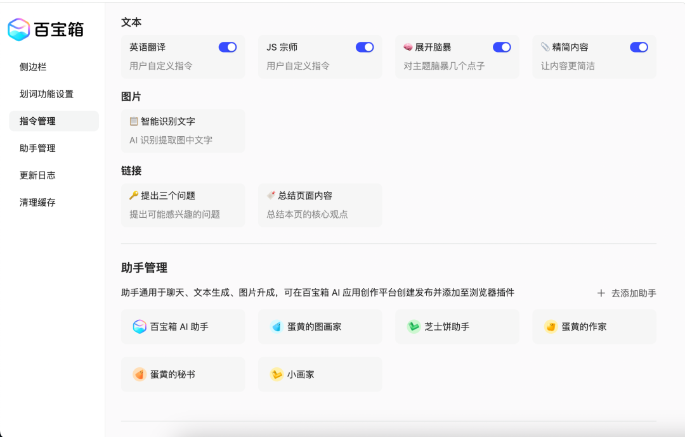Viewport: 685px width, 437px height.
Task: Select the 蛋黄的秘书 assistant name
Action: pos(173,374)
